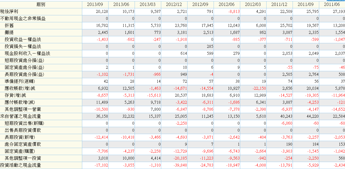This screenshot has width=345, height=169.
Task: Select 稅後淨利 value 27,193 for 2011/06
Action: pos(339,12)
